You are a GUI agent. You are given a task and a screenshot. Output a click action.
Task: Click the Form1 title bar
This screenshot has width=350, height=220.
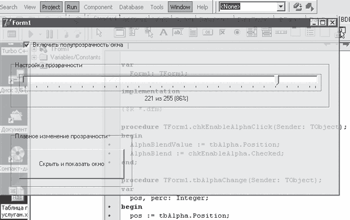pyautogui.click(x=156, y=23)
